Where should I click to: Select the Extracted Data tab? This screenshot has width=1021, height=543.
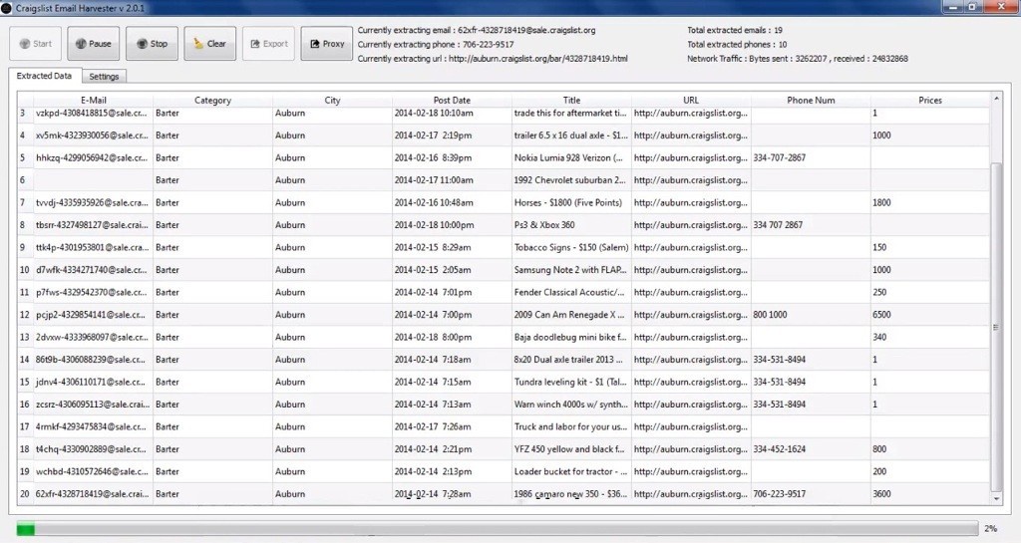[x=44, y=77]
